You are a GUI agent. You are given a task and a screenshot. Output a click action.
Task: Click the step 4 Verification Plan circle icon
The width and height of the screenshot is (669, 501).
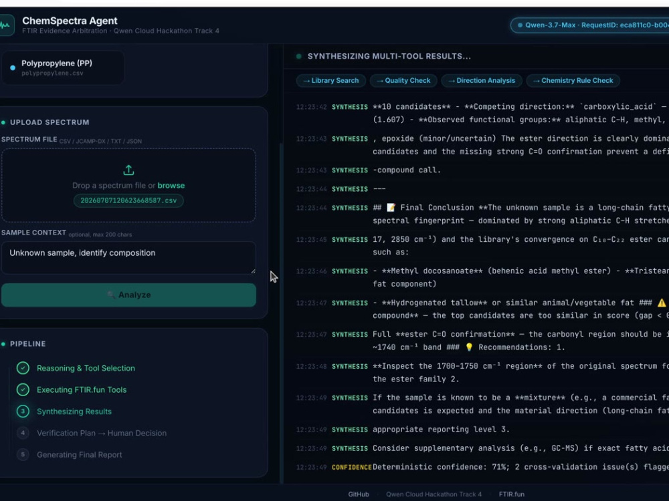click(x=23, y=434)
